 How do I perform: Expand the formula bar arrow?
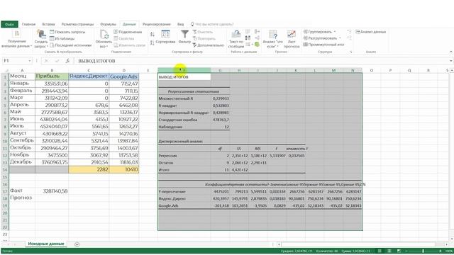click(451, 61)
